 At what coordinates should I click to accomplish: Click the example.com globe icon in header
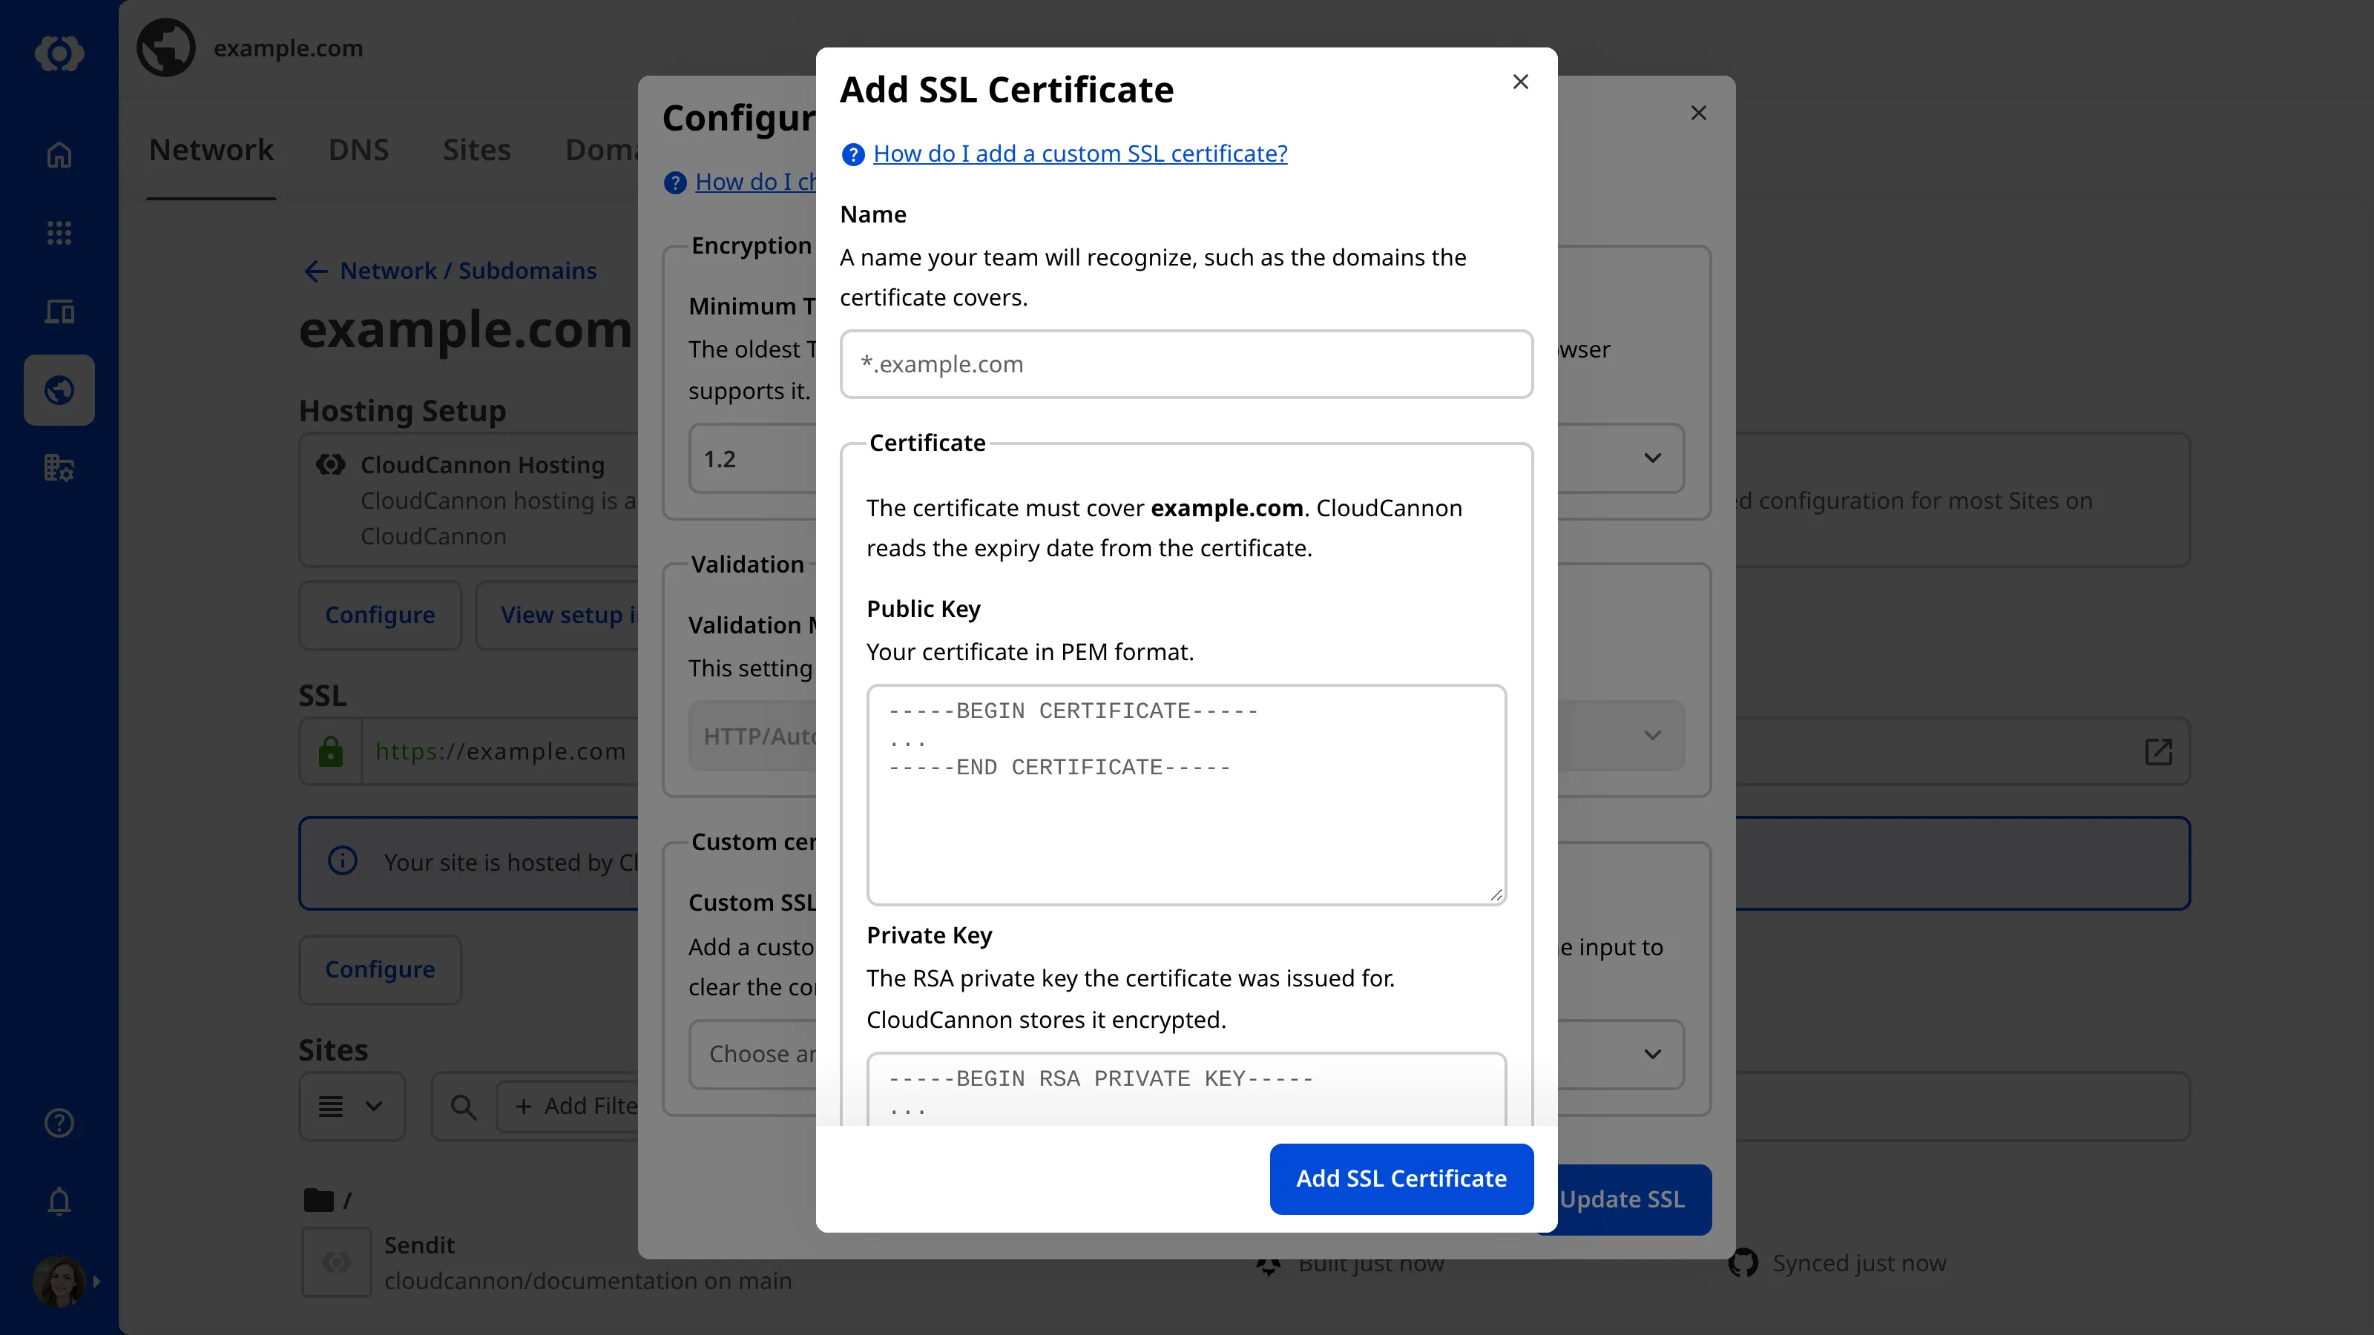tap(166, 48)
